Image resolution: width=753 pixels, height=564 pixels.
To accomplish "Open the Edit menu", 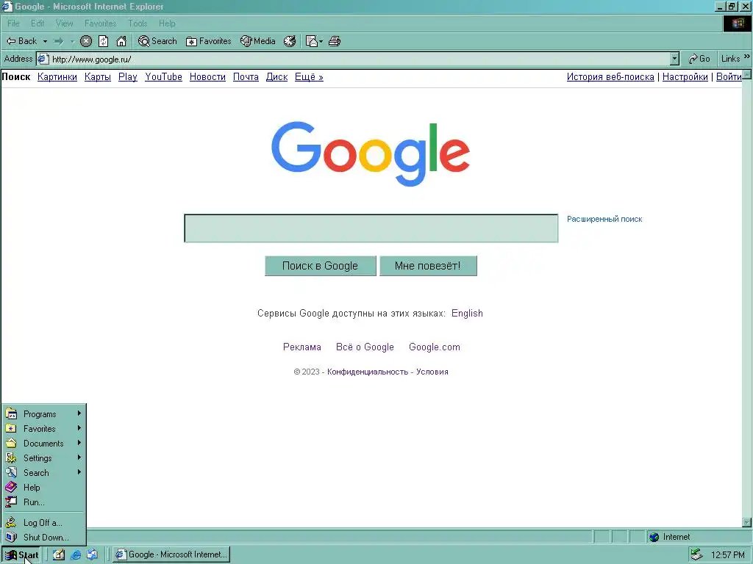I will coord(38,23).
